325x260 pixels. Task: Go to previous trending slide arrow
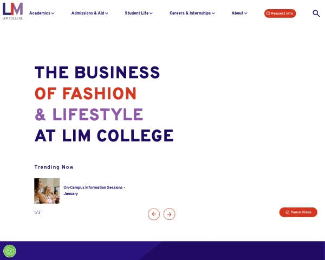(x=154, y=214)
